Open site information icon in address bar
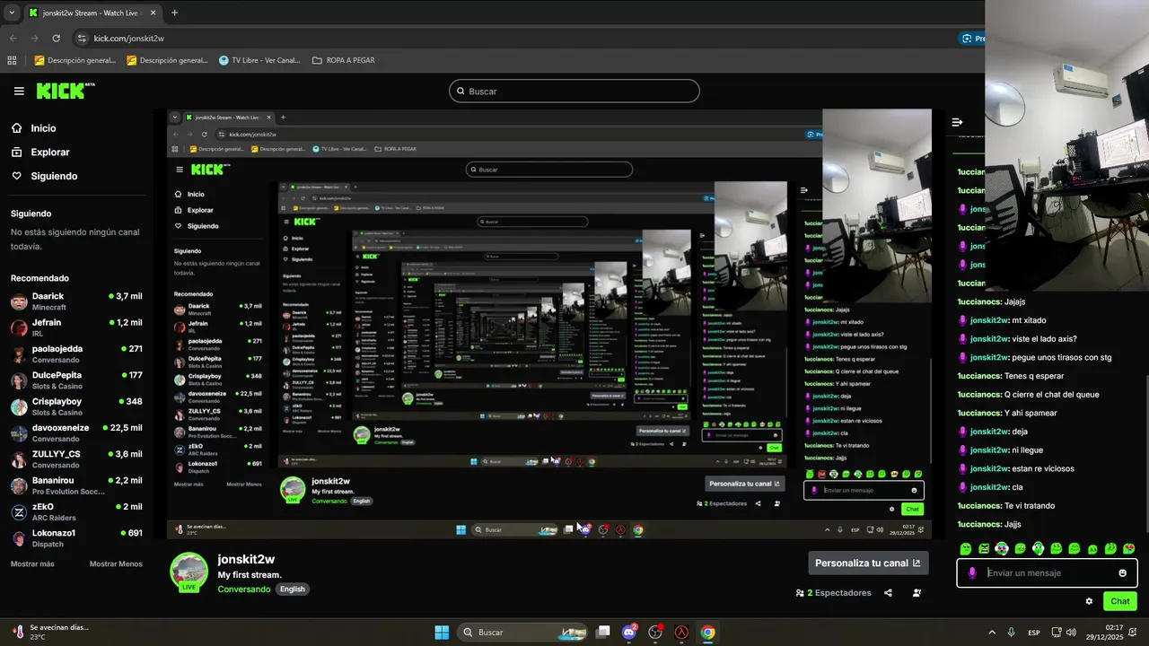Viewport: 1149px width, 646px height. (82, 39)
